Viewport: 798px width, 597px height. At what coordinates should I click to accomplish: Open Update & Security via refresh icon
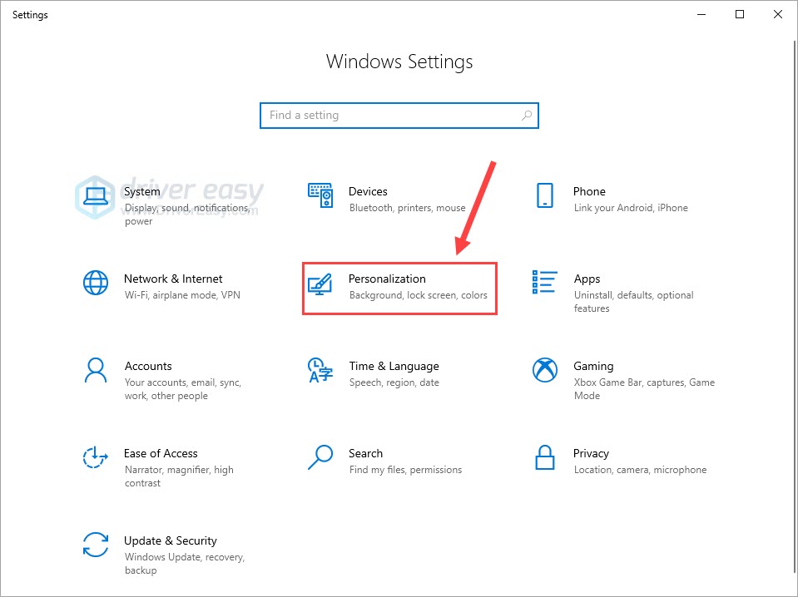95,542
